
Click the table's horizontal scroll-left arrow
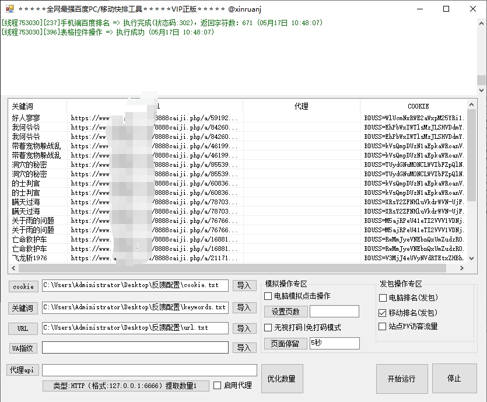tap(13, 268)
